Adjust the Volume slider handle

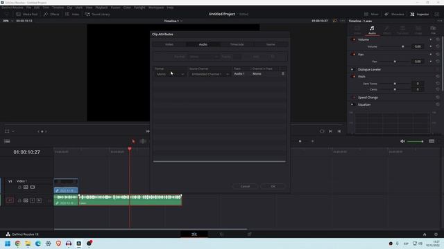[x=403, y=46]
